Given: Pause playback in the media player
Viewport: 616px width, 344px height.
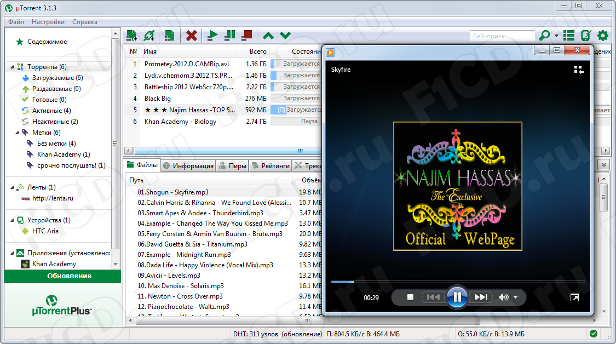Looking at the screenshot, I should 457,297.
